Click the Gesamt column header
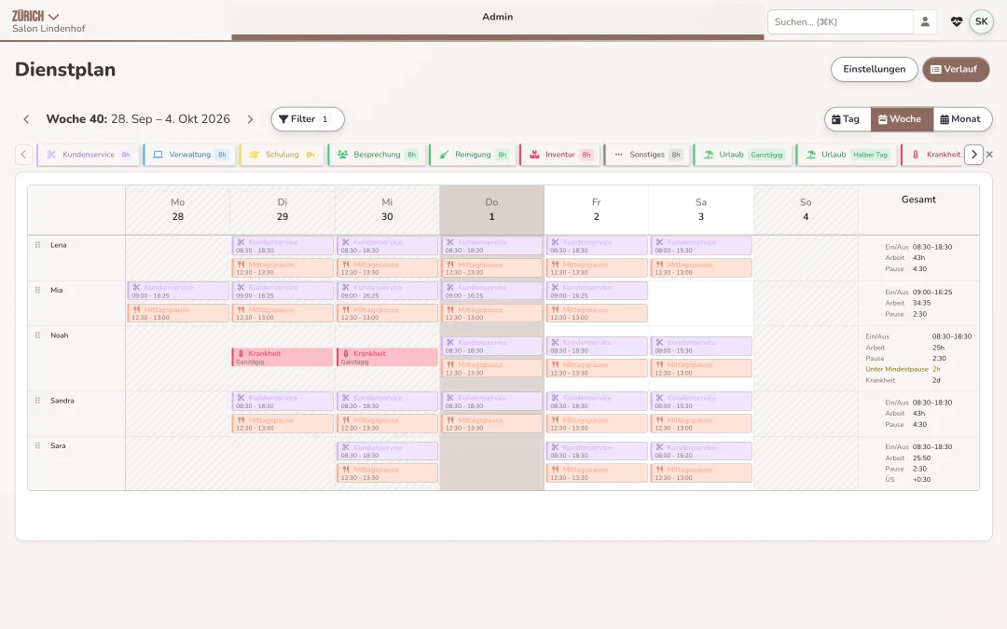Screen dimensions: 1007x629 point(918,199)
